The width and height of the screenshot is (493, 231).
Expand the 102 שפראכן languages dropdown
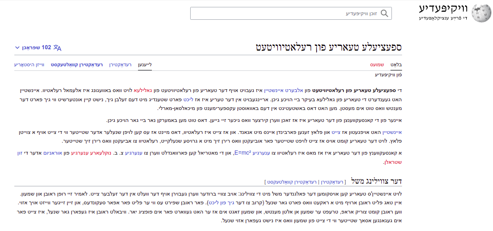pyautogui.click(x=38, y=48)
